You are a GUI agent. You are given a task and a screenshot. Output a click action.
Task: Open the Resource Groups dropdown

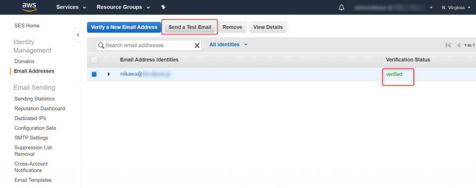click(x=123, y=7)
